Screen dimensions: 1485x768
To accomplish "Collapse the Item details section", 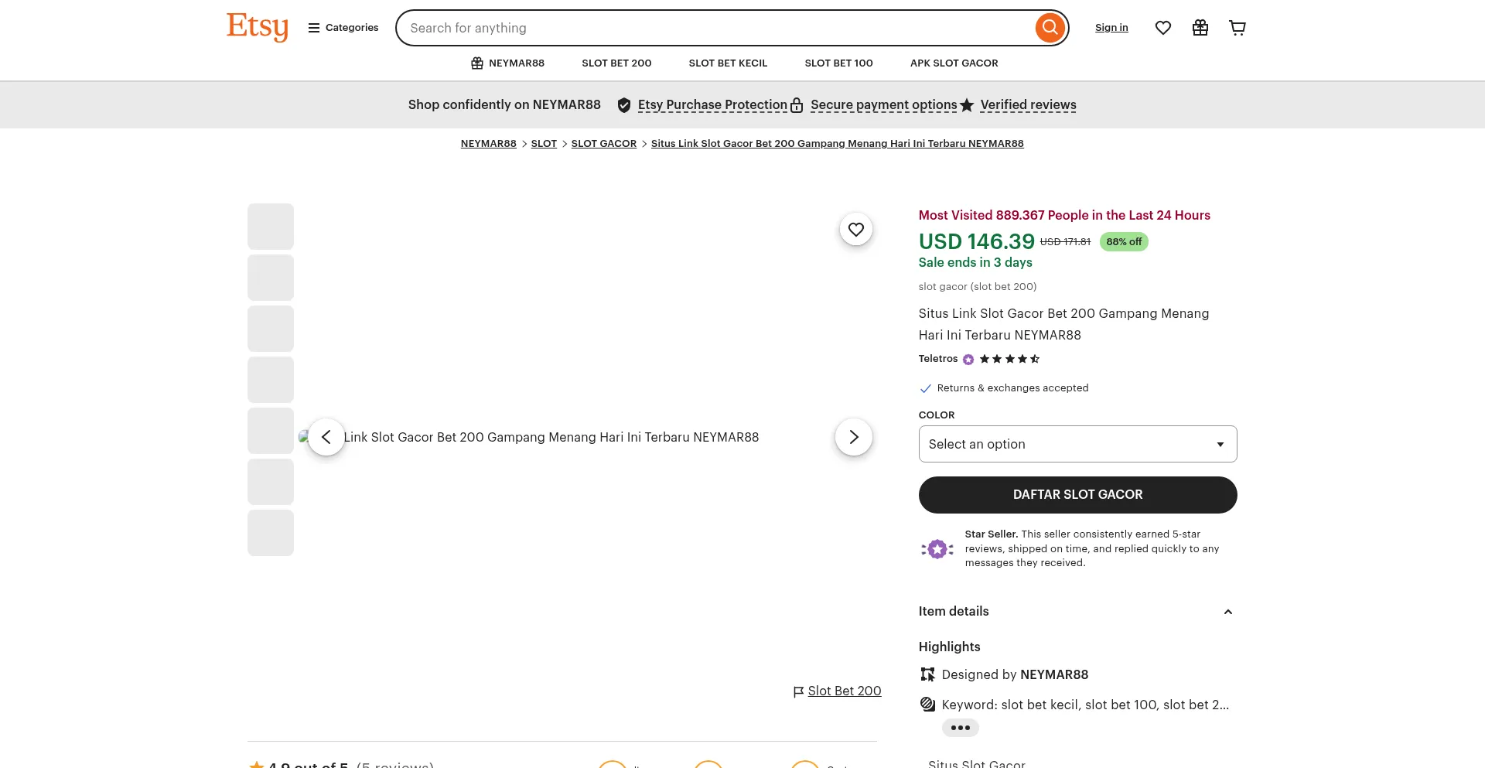I will point(1227,612).
